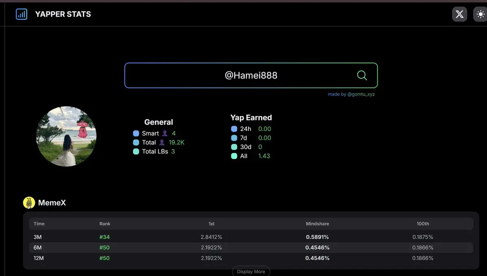Click the General section heading
This screenshot has width=487, height=276.
(x=159, y=122)
